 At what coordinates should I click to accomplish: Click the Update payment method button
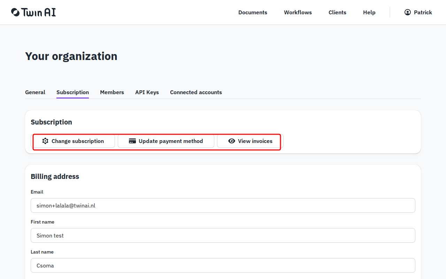166,141
